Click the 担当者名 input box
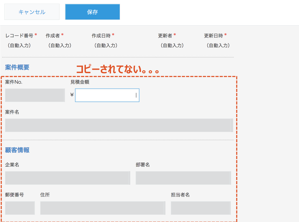 (x=201, y=208)
